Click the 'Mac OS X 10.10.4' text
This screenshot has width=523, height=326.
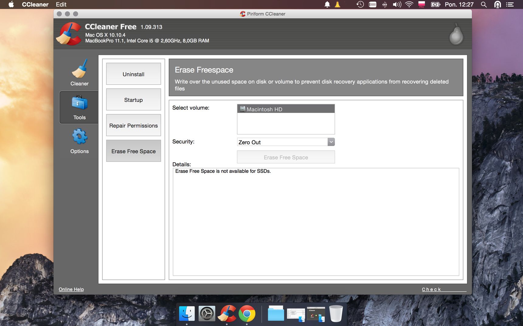(x=105, y=35)
